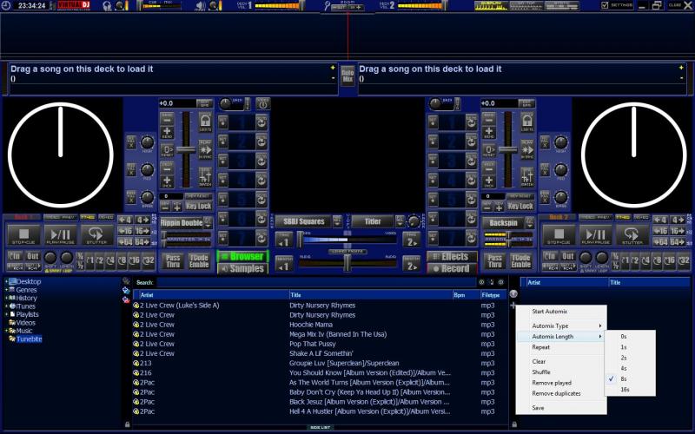Click the right deck Stutter button
Viewport: 695px width, 434px height.
(x=632, y=235)
